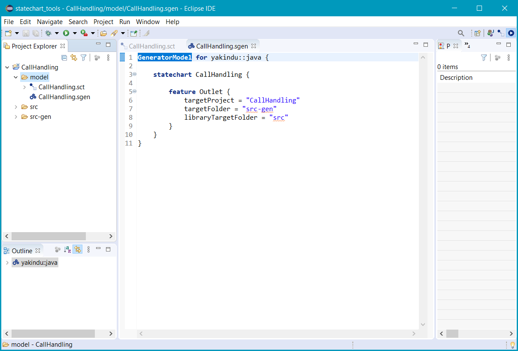Image resolution: width=518 pixels, height=351 pixels.
Task: Expand the src folder
Action: (16, 107)
